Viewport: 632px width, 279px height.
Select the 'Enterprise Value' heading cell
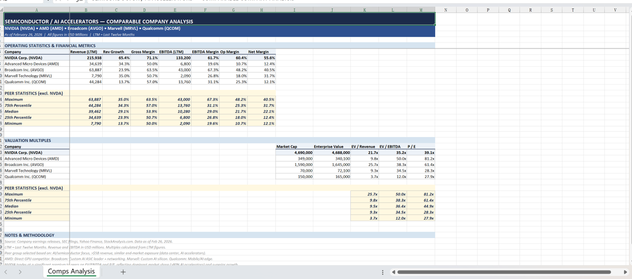pos(332,146)
